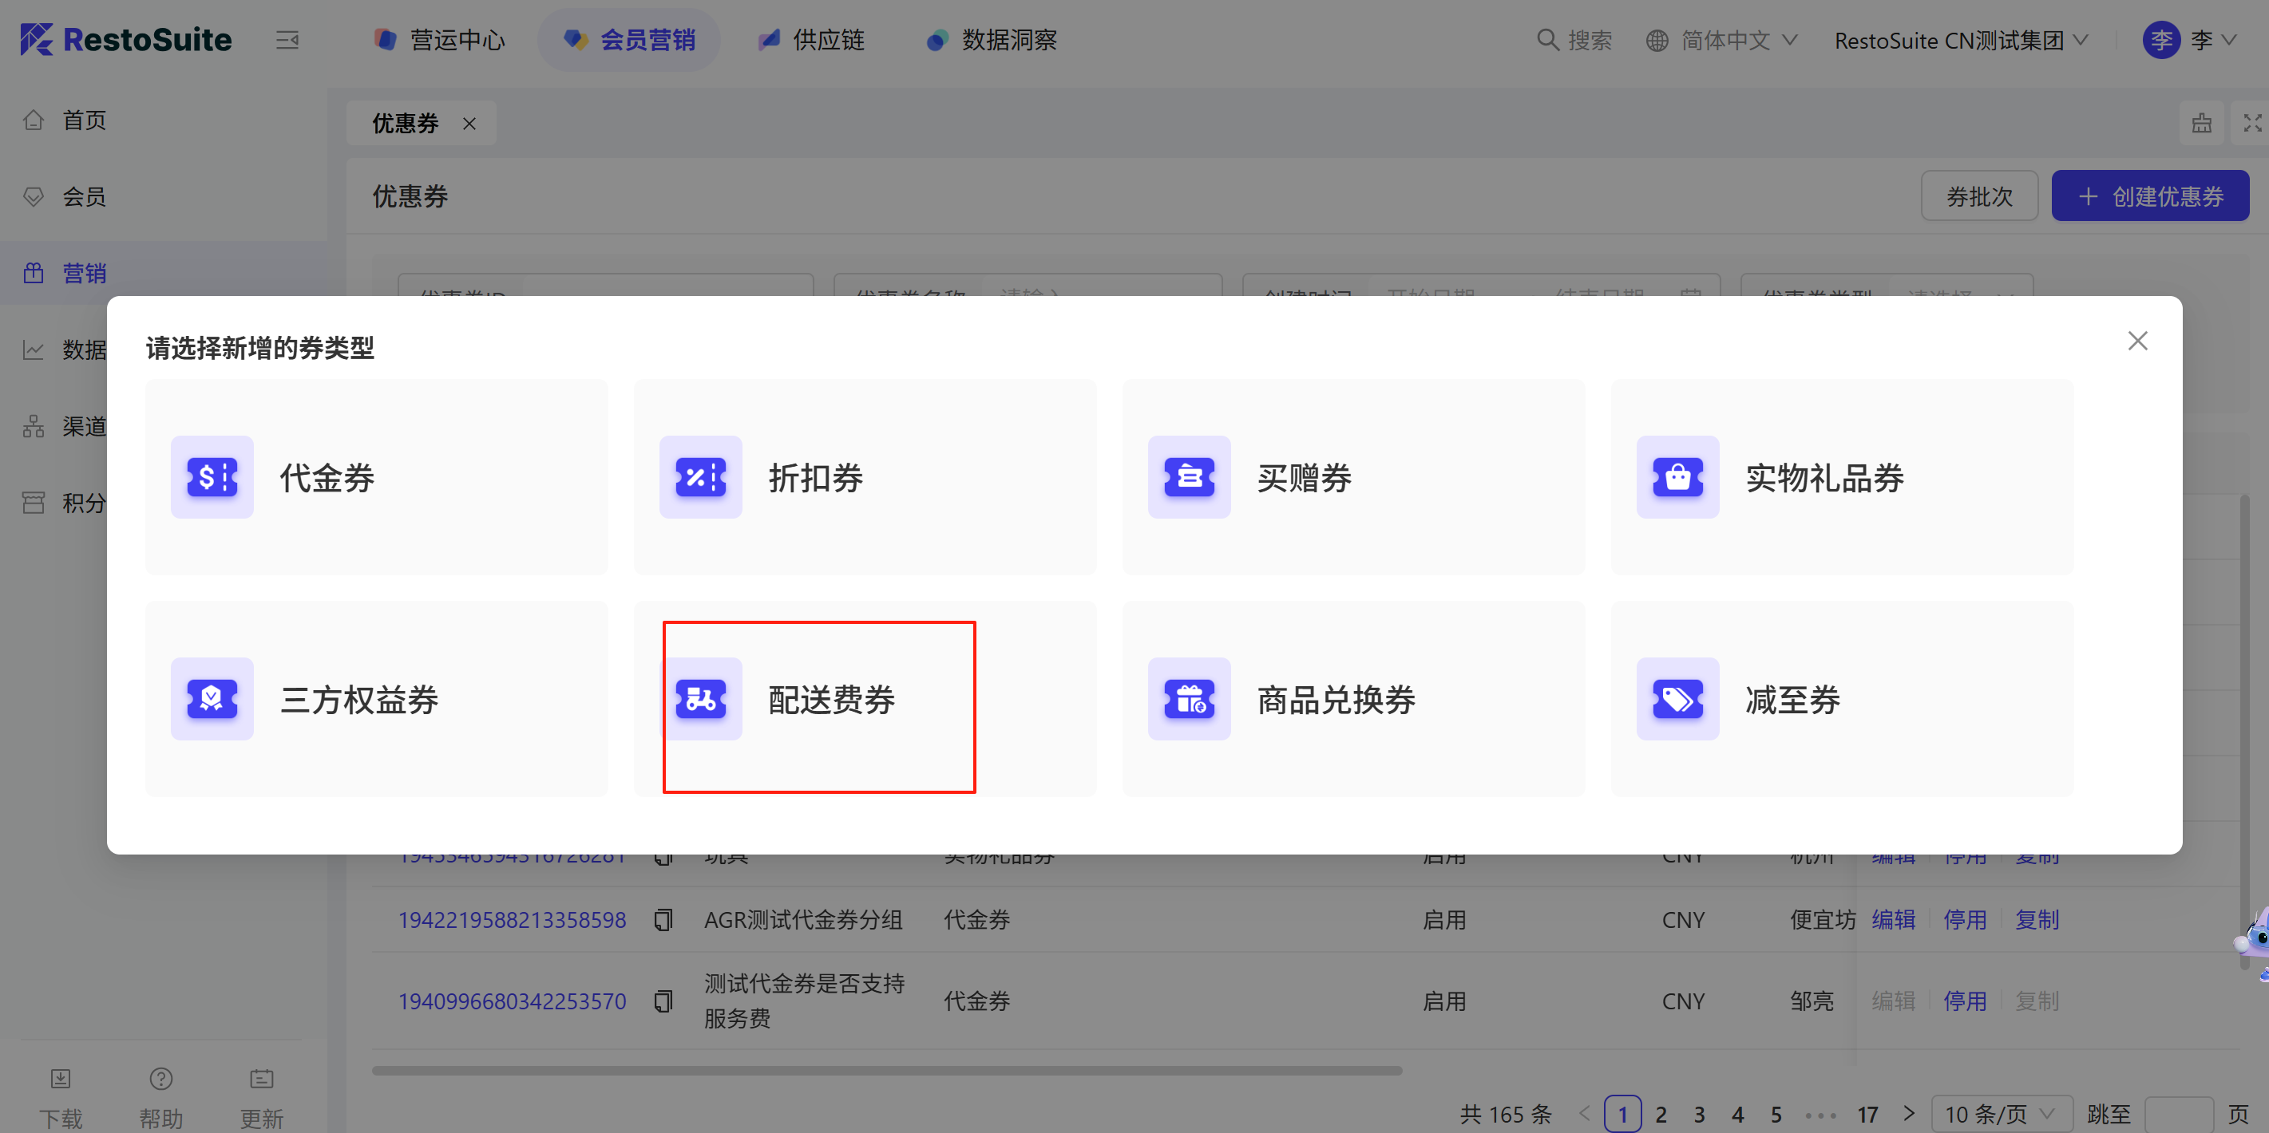Close the 优惠券 page tab
Viewport: 2269px width, 1133px height.
(469, 123)
